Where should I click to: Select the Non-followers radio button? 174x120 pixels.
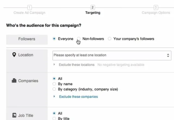79,39
